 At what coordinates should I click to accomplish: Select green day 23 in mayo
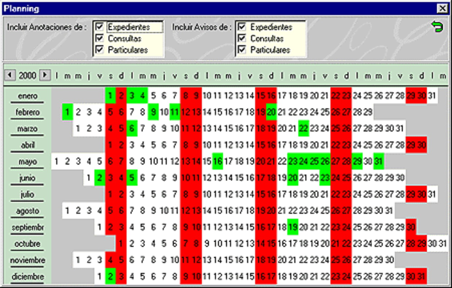[293, 162]
